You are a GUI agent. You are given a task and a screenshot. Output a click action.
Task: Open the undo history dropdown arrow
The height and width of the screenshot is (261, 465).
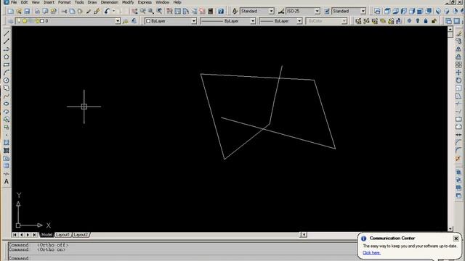click(113, 12)
